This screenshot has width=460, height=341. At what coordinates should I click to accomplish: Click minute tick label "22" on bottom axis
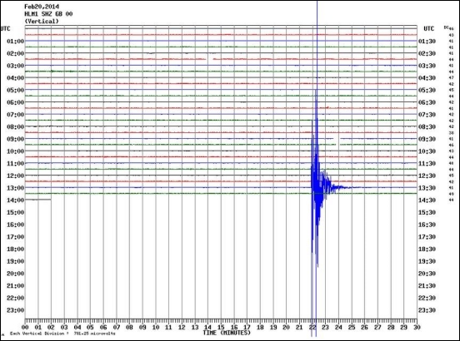(x=312, y=327)
